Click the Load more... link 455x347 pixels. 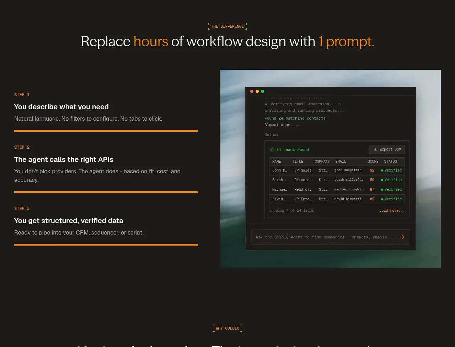click(392, 211)
